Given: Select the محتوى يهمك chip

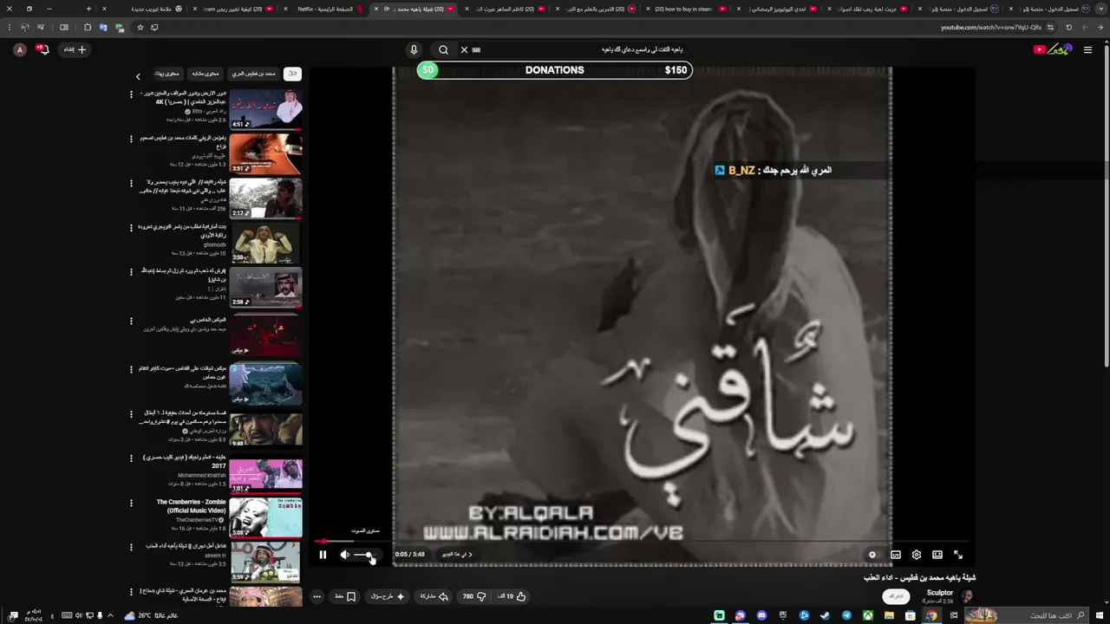Looking at the screenshot, I should point(166,74).
